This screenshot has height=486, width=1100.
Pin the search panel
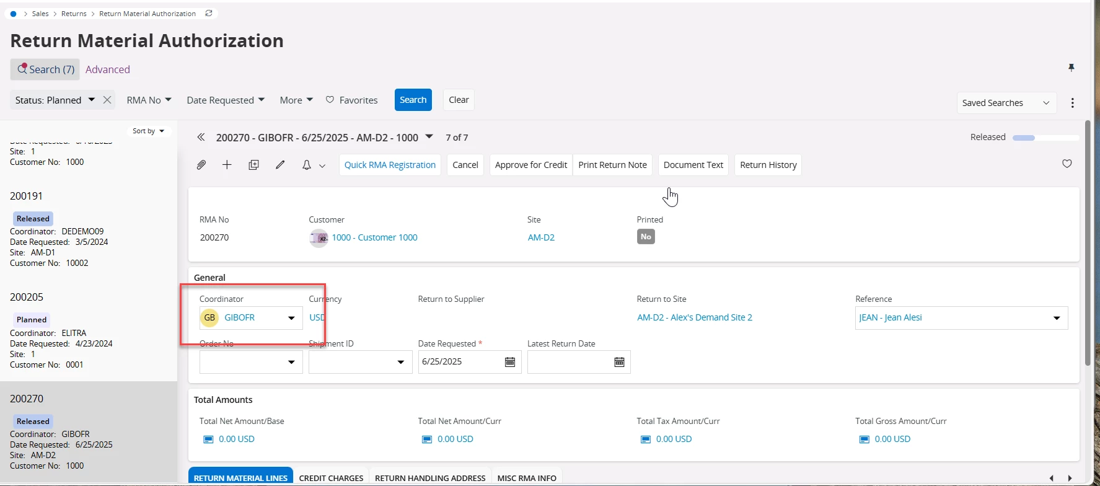point(1071,68)
